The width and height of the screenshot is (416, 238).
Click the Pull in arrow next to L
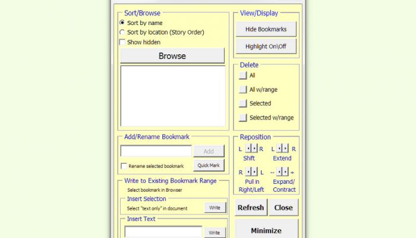(254, 172)
